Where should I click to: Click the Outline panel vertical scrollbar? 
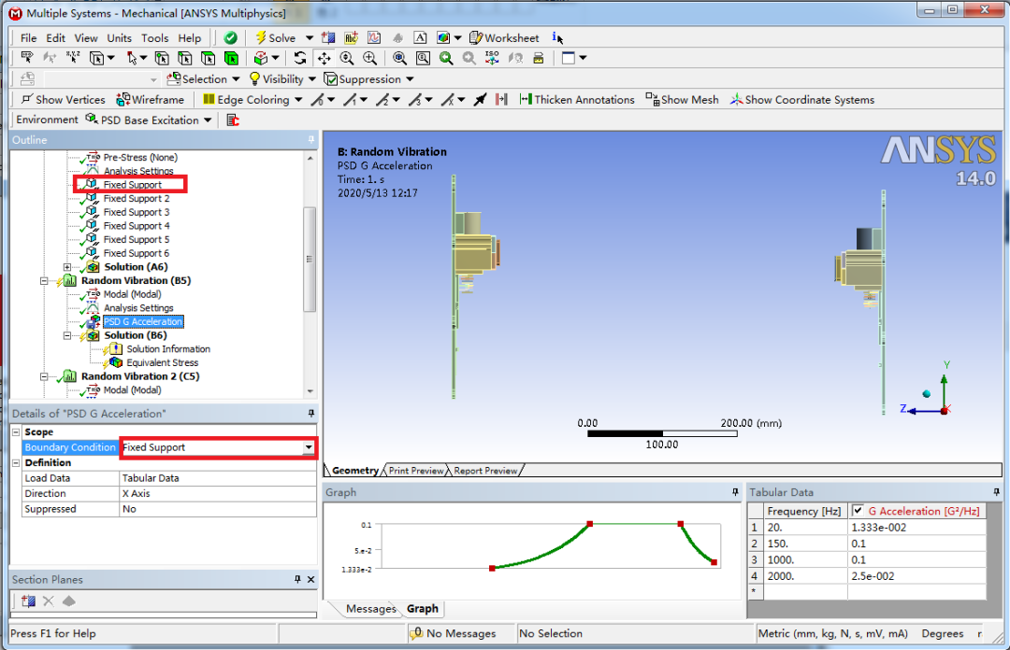(310, 259)
